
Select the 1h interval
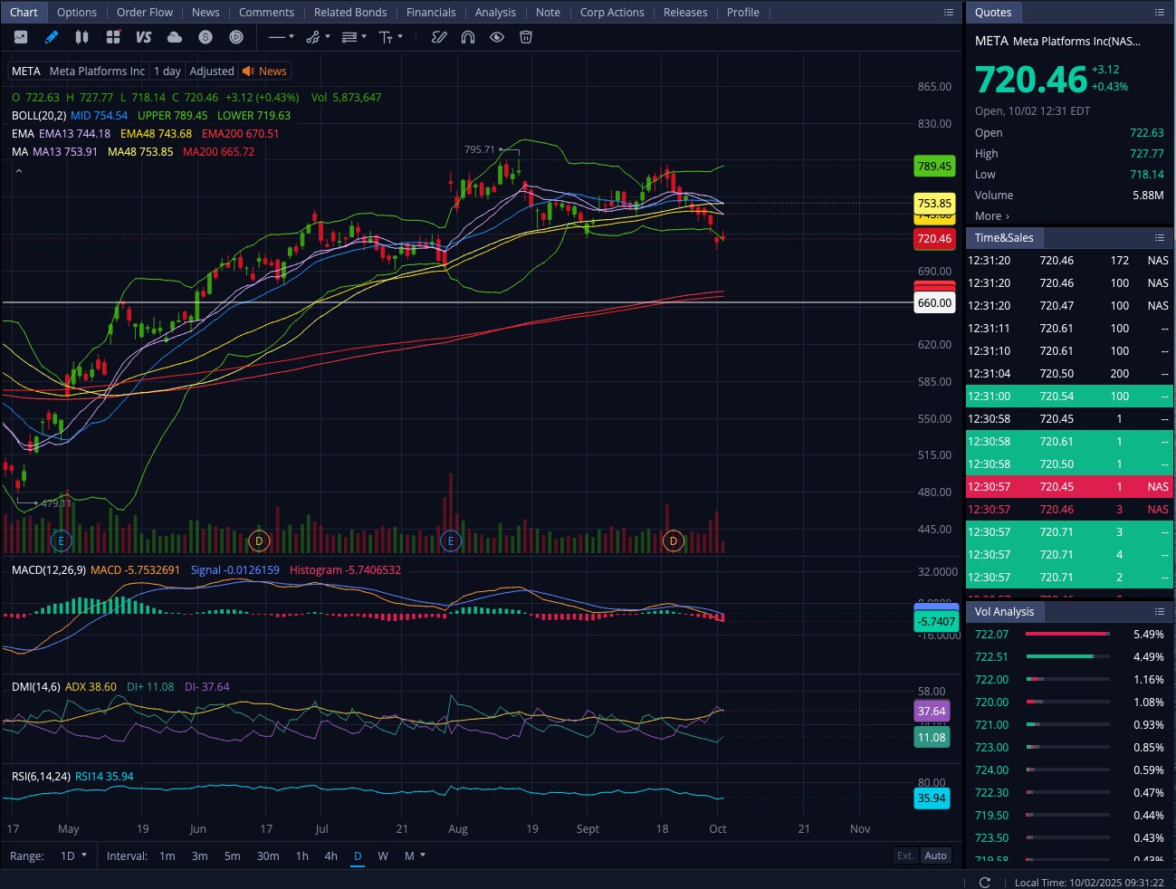(x=302, y=856)
